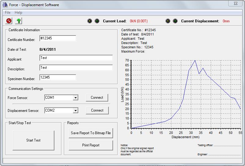
Task: Click second indicator light beside Current Load
Action: coord(97,21)
